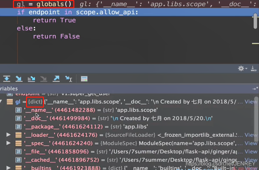
Task: Collapse the gl dict variable
Action: click(1, 102)
